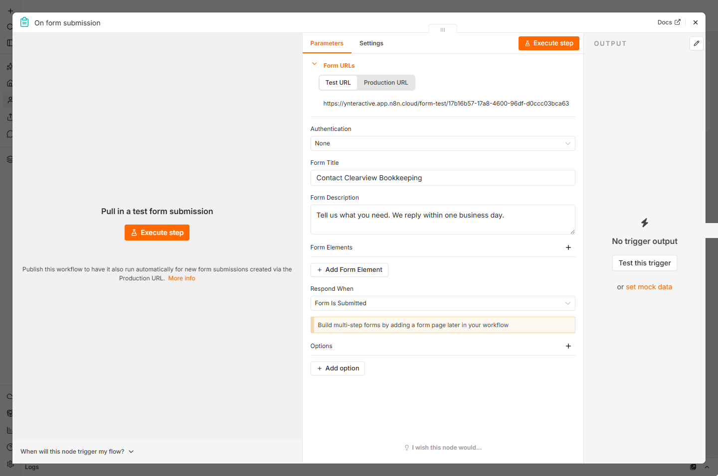Pop out the Logs panel into a new window

pyautogui.click(x=693, y=467)
